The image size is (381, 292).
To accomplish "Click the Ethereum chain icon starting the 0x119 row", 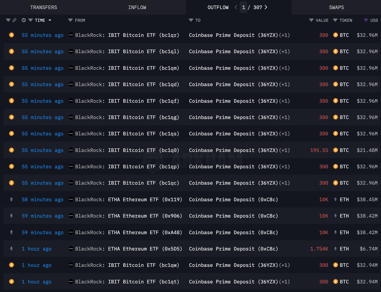I will pos(11,199).
